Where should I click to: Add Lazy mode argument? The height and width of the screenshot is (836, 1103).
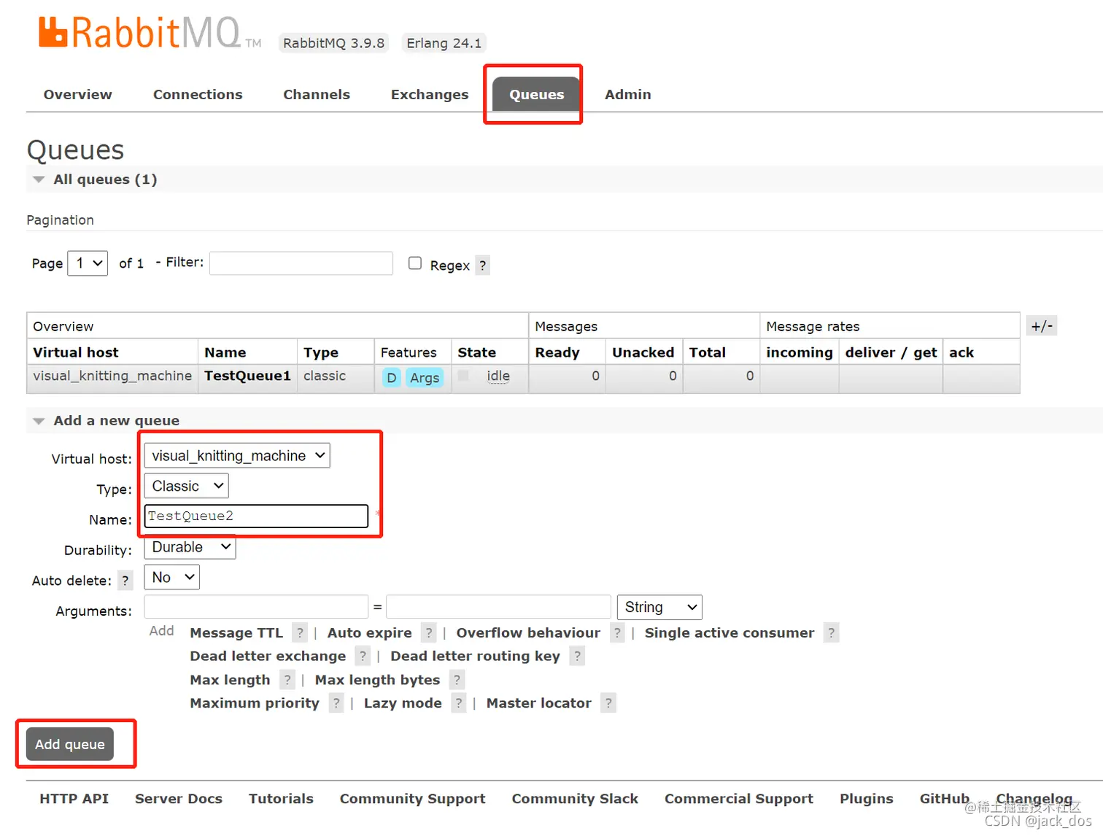point(403,703)
